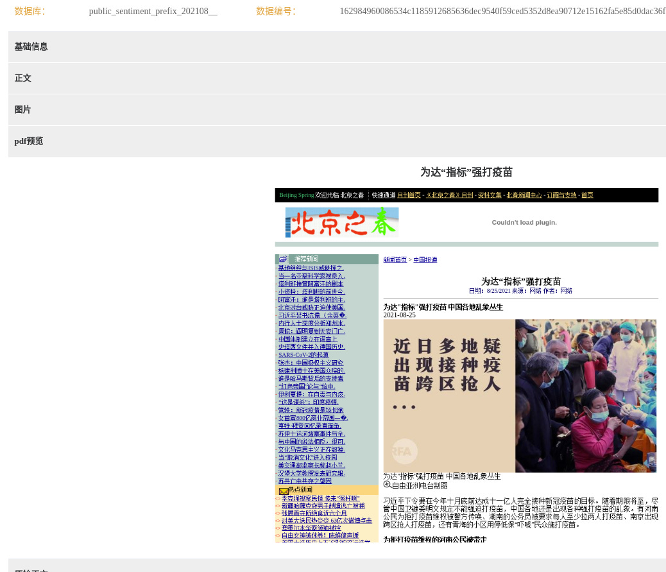The height and width of the screenshot is (572, 666).
Task: Click the article date 2021-08-25
Action: 399,315
